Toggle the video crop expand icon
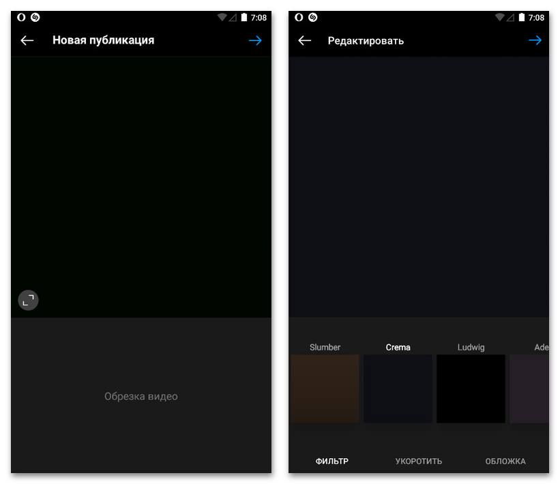Screen dimensions: 560x484 tap(28, 300)
